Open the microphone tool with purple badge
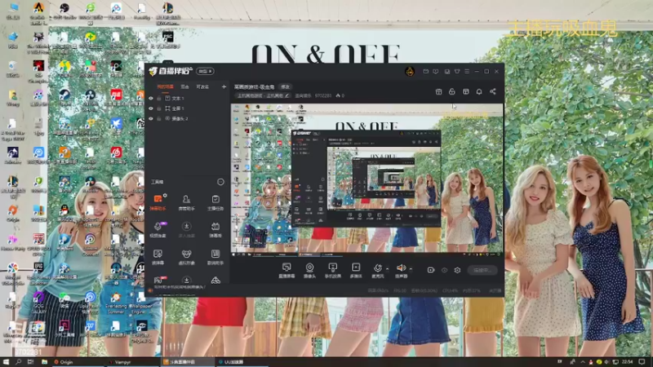The width and height of the screenshot is (653, 367). pyautogui.click(x=158, y=229)
